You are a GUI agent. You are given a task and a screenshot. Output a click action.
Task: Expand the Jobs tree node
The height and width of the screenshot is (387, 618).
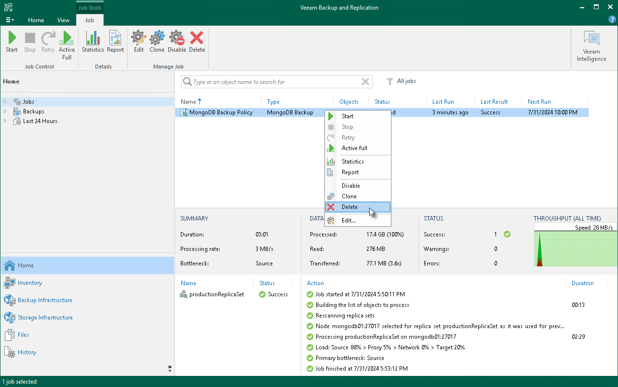pos(5,102)
